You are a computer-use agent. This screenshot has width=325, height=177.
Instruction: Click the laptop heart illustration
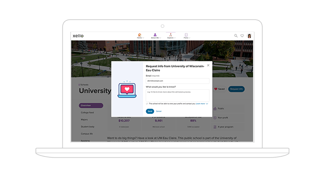tap(127, 89)
